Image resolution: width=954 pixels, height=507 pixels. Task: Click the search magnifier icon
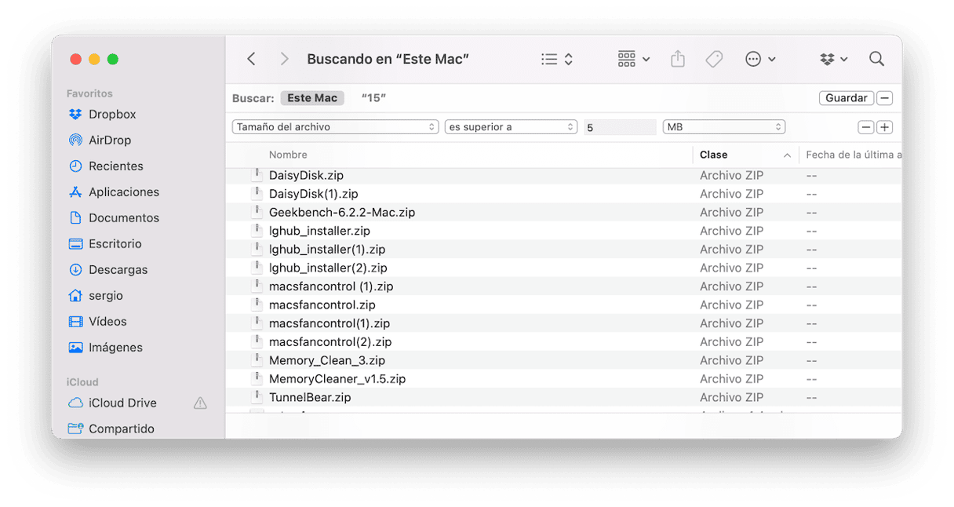[876, 59]
